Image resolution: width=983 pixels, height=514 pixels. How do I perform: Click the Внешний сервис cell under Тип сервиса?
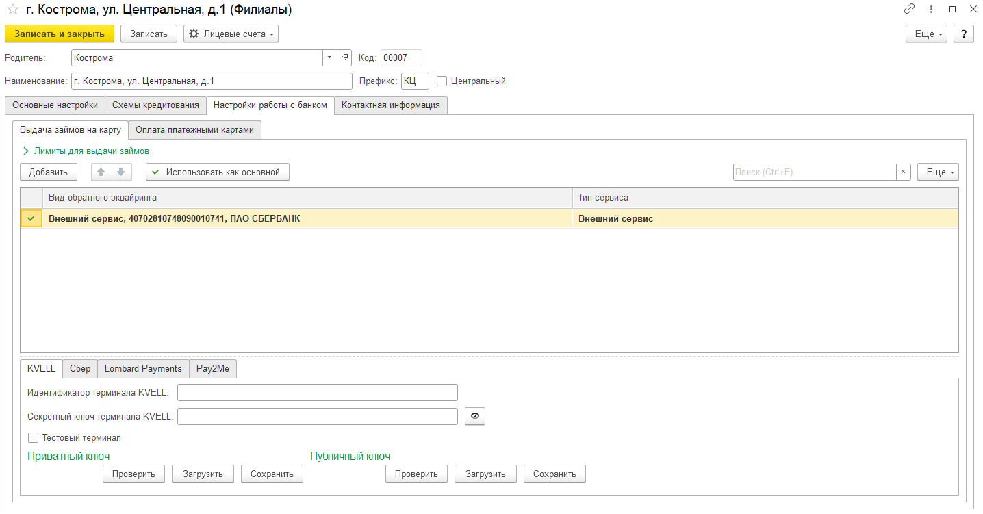point(765,218)
